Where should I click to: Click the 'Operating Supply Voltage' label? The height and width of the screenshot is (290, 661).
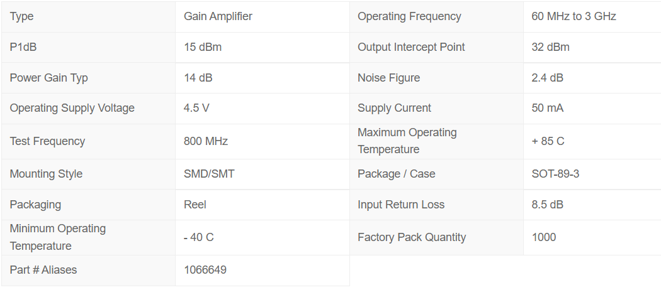(x=72, y=108)
